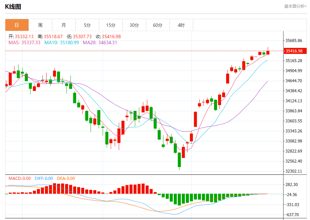Viewport: 310px width, 220px height.
Task: Click the -637.70 MACD axis label
Action: (x=292, y=215)
